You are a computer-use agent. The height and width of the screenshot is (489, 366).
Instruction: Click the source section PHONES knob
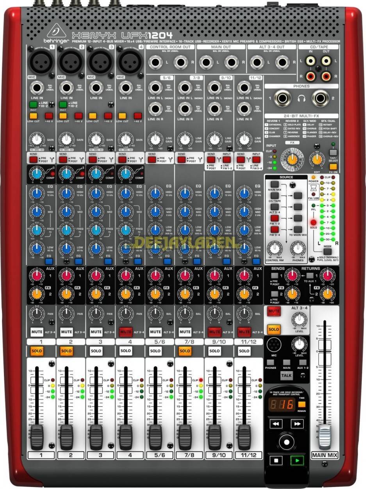tap(298, 248)
